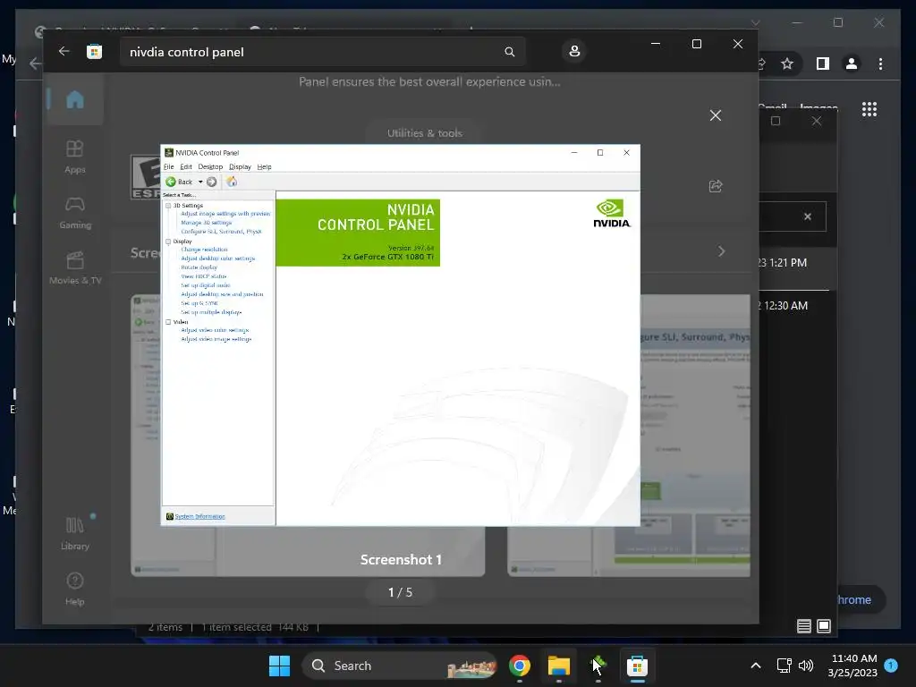Click the Utilities & tools category button
Viewport: 916px width, 687px height.
point(425,133)
